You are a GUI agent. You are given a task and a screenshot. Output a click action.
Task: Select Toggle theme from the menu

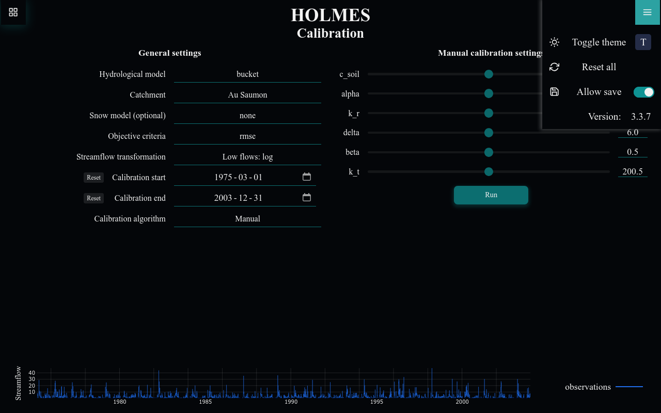pos(599,42)
